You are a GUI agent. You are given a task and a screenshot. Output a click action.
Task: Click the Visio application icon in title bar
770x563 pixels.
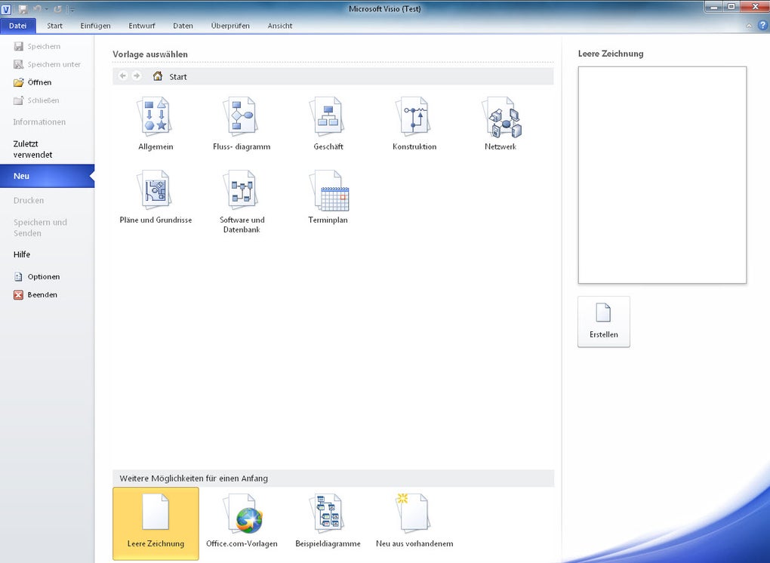(6, 9)
